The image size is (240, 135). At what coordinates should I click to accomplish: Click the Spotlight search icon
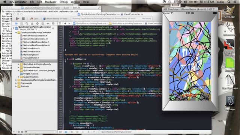click(229, 2)
